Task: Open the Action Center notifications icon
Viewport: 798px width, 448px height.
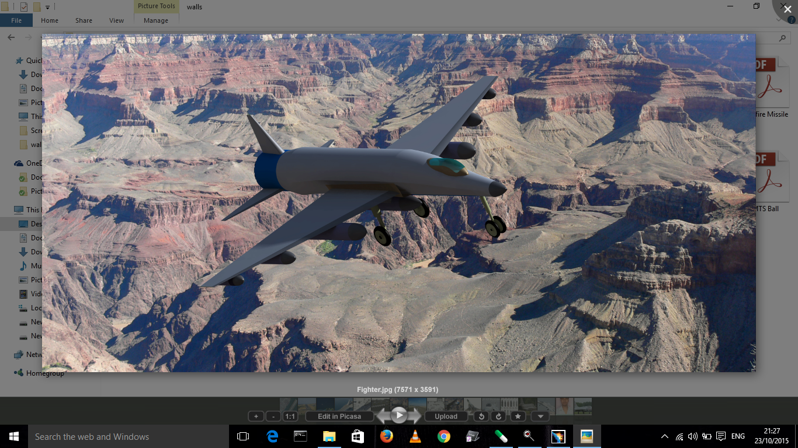Action: 721,436
